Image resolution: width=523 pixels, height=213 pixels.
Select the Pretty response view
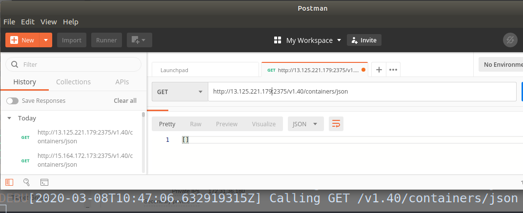tap(167, 124)
